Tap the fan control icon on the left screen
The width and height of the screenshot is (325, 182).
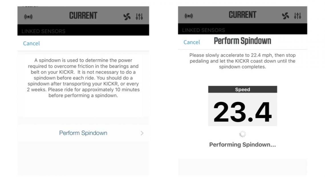point(127,16)
